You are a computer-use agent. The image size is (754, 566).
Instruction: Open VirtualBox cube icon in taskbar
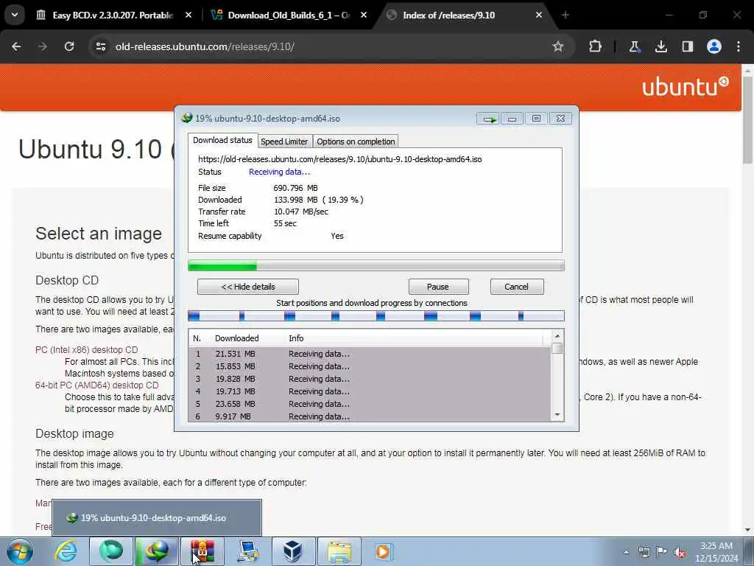pyautogui.click(x=293, y=551)
